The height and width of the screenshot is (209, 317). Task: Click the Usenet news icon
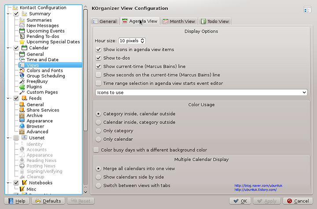[24, 138]
